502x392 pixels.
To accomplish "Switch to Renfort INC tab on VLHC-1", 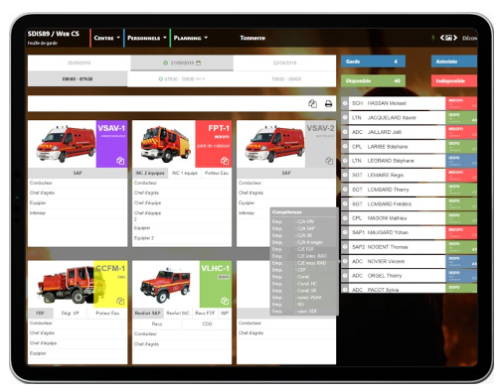I will click(x=178, y=313).
